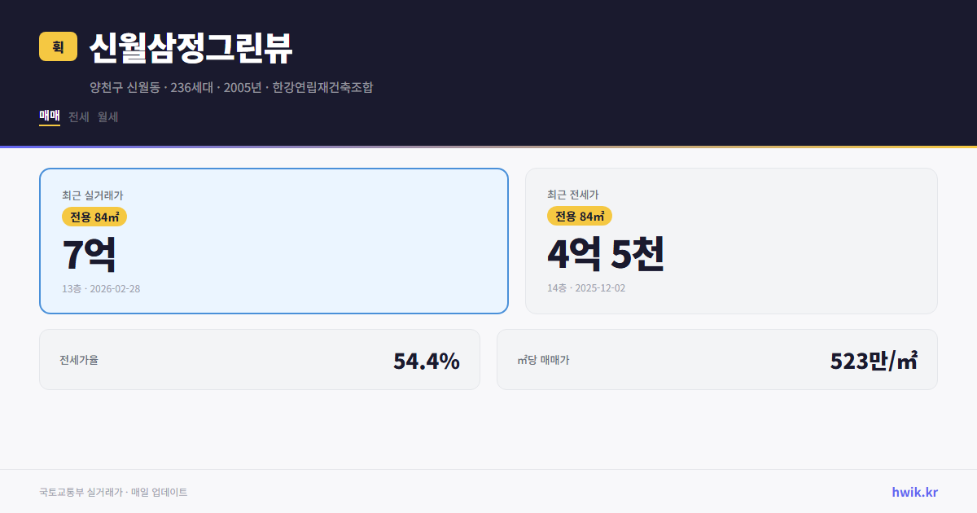Image resolution: width=977 pixels, height=513 pixels.
Task: Click the 최근 전세가 label
Action: pos(574,195)
